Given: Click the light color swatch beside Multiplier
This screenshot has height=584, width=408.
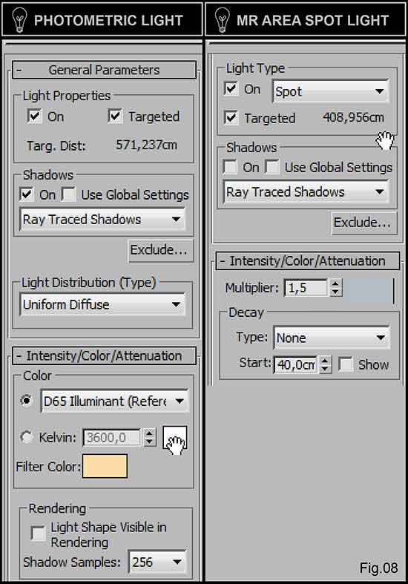Looking at the screenshot, I should click(x=369, y=289).
